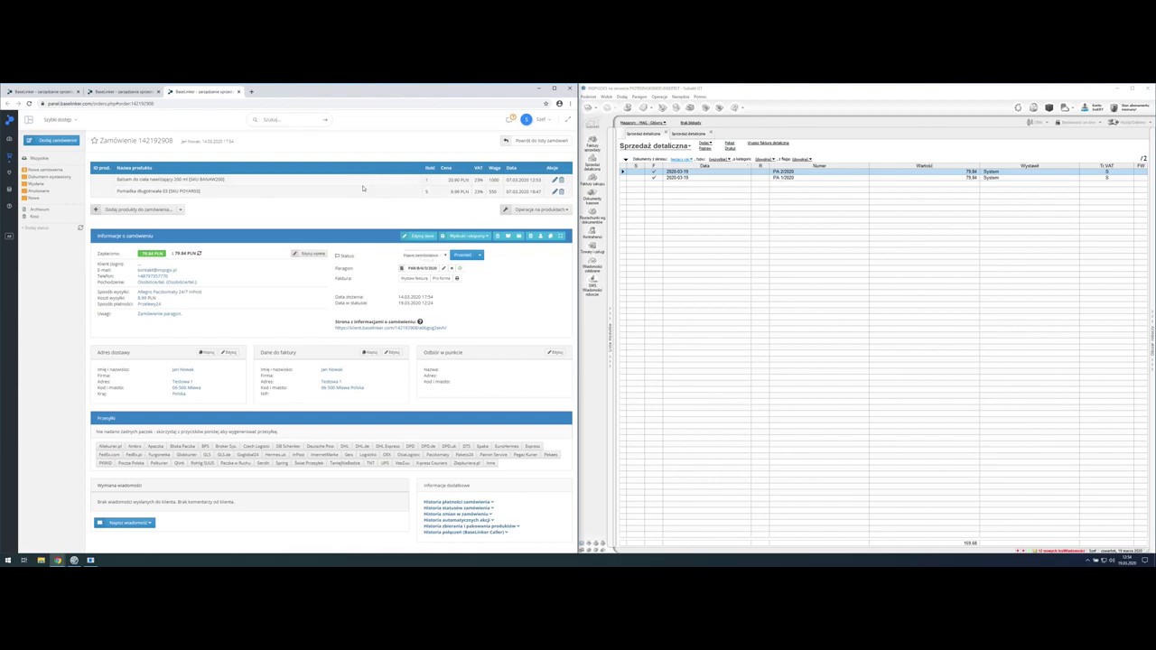Star the order Zamówienie 142192908
This screenshot has height=650, width=1156.
94,141
